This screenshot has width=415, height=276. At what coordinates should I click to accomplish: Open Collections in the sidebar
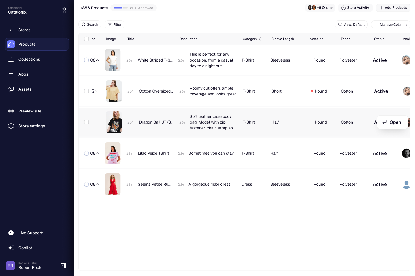coord(29,59)
